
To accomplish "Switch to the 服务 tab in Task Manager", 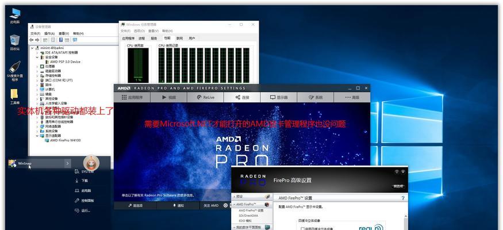I will pyautogui.click(x=154, y=38).
